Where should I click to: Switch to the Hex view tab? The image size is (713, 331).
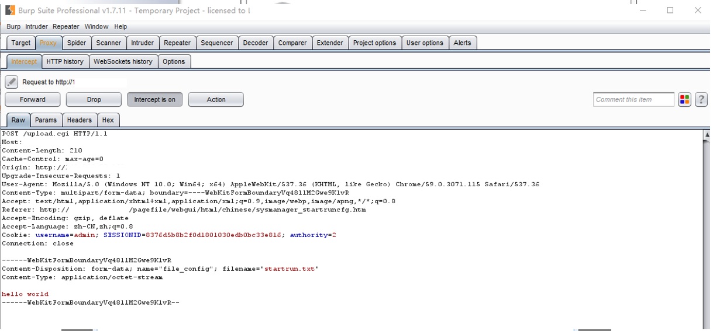pyautogui.click(x=108, y=120)
